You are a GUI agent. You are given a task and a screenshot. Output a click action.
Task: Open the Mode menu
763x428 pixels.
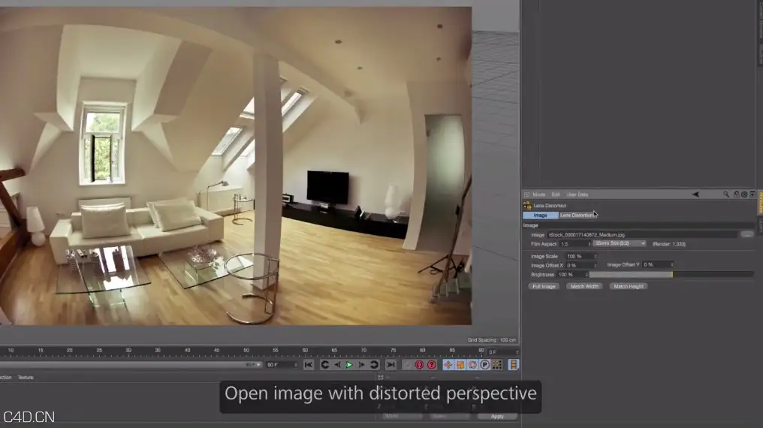[x=539, y=194]
